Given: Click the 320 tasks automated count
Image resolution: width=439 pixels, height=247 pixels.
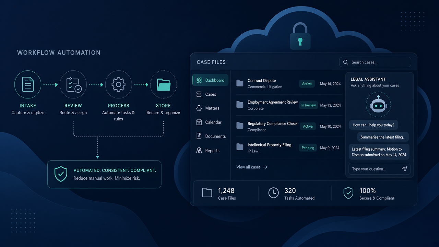Looking at the screenshot, I should 290,191.
